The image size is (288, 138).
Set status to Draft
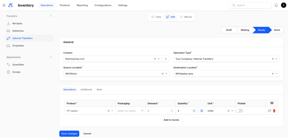229,30
